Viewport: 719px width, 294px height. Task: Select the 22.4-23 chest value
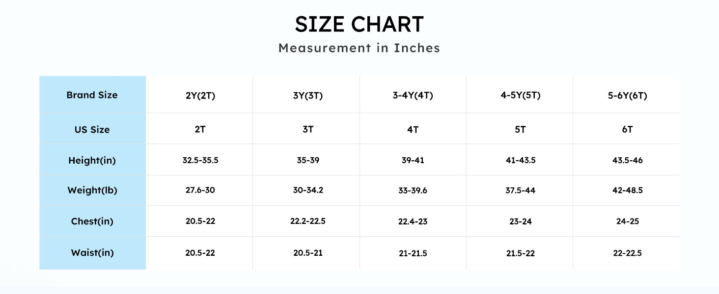[413, 221]
